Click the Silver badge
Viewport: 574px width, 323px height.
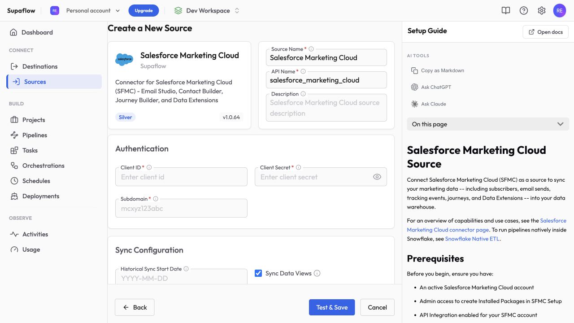(x=126, y=117)
